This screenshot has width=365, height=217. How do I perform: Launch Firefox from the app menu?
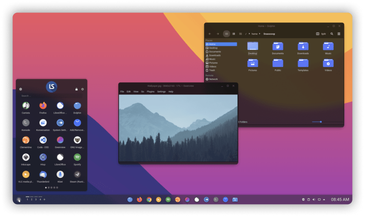point(43,106)
